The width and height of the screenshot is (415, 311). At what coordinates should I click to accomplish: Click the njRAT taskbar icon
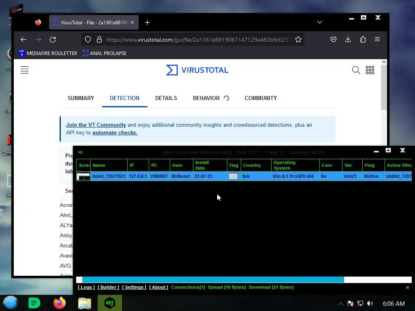(x=110, y=303)
